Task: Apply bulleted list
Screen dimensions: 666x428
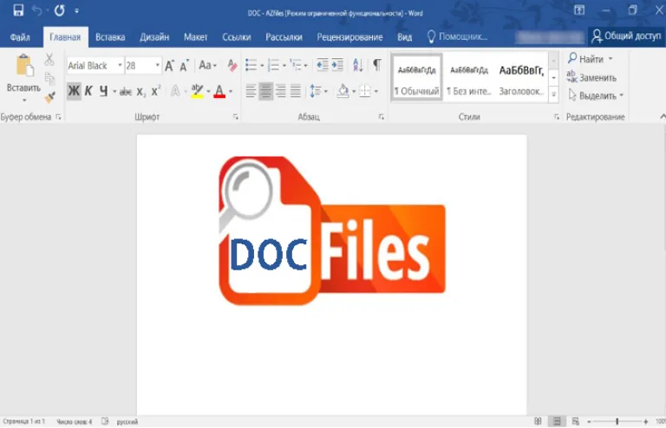Action: [x=251, y=65]
